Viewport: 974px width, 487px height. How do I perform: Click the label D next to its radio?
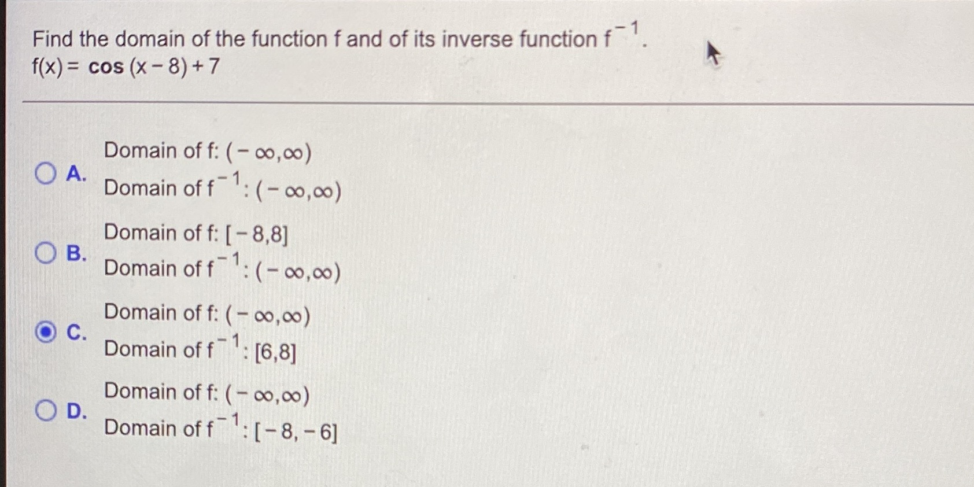(x=74, y=409)
